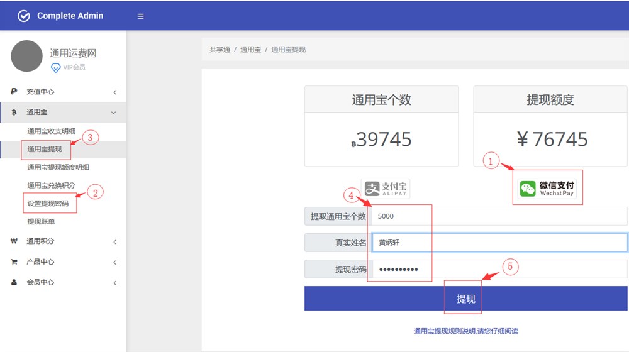Image resolution: width=629 pixels, height=352 pixels.
Task: Open the 通用宝提现规则说明 link
Action: point(465,331)
